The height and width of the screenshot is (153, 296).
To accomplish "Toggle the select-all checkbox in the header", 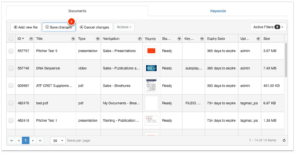I will (x=11, y=39).
